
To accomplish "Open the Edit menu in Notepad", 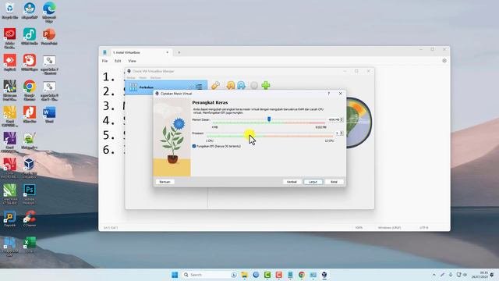I will tap(118, 61).
